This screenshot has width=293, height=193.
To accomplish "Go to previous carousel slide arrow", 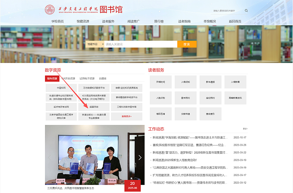I will (x=50, y=157).
